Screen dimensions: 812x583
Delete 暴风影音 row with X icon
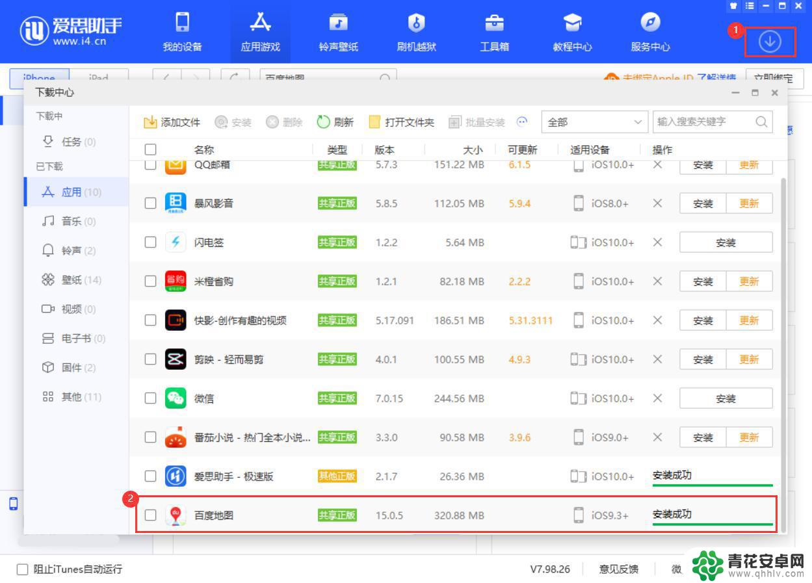(657, 203)
